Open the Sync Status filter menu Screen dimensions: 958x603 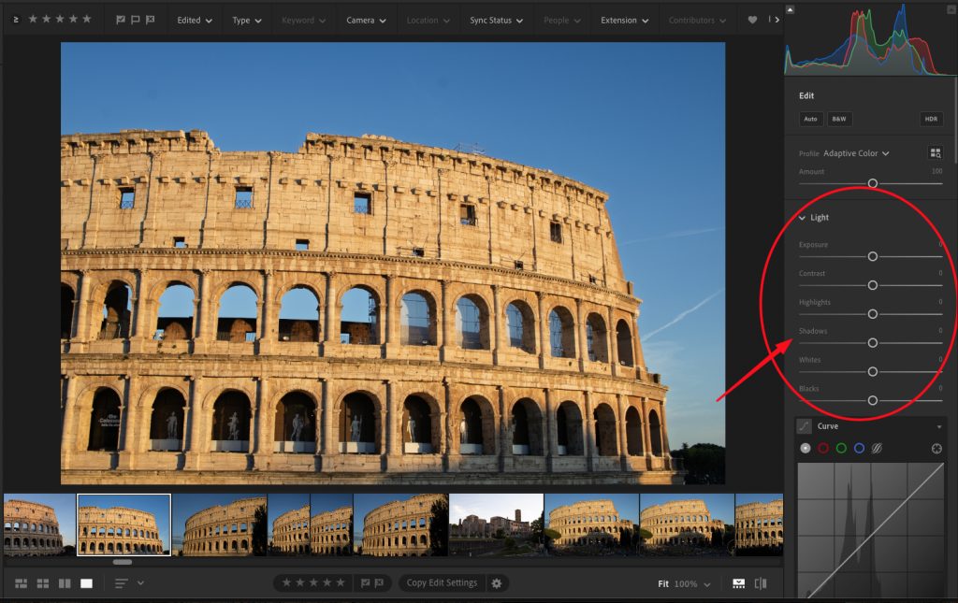(x=496, y=20)
